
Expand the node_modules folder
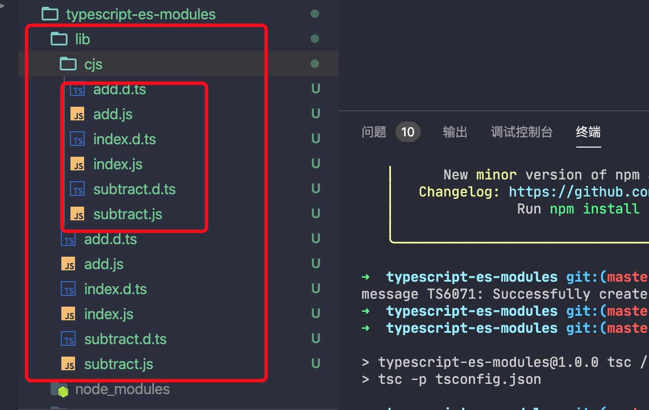(x=122, y=390)
